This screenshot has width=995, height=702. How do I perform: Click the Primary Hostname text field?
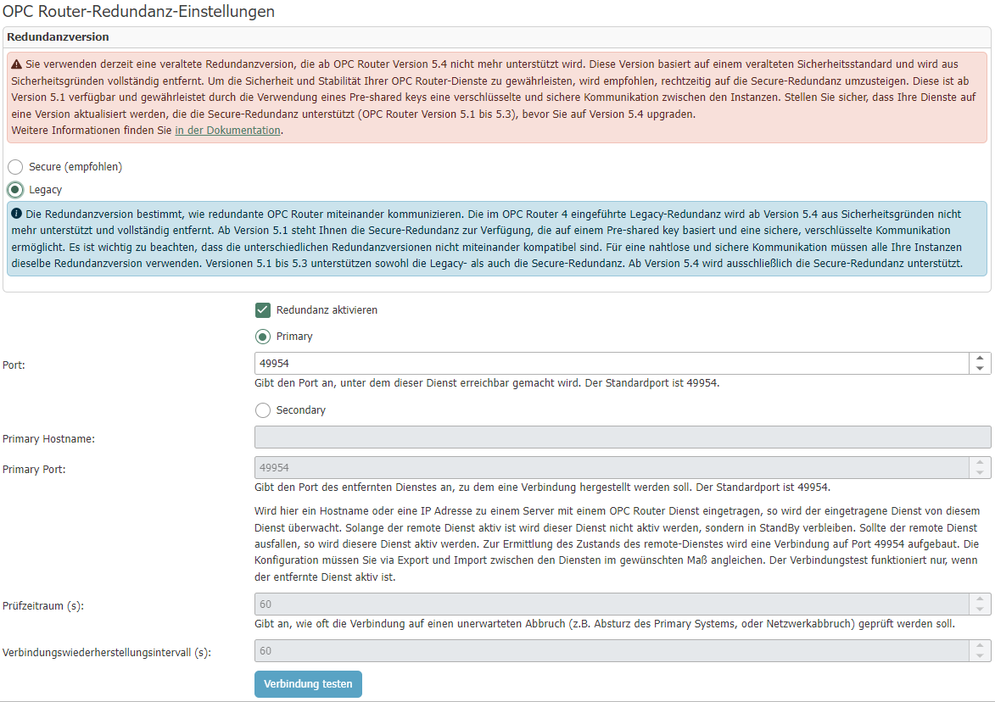point(623,437)
